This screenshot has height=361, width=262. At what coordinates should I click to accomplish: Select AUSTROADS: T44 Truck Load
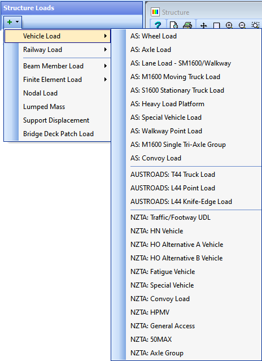coord(186,175)
